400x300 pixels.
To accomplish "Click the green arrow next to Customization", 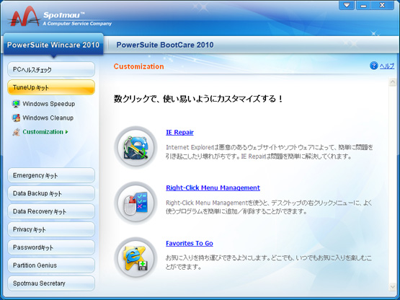I will pyautogui.click(x=66, y=132).
